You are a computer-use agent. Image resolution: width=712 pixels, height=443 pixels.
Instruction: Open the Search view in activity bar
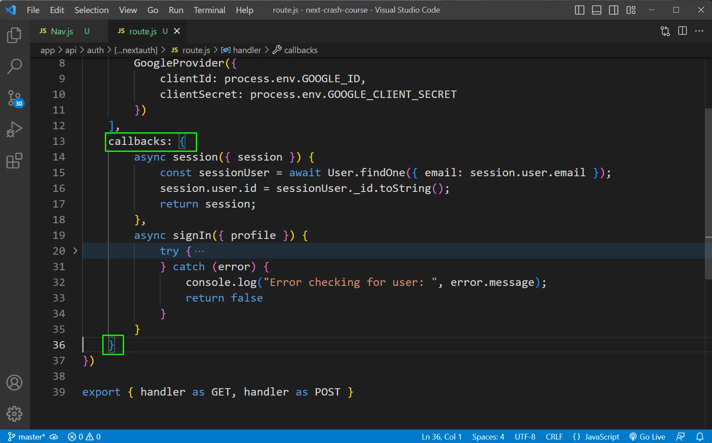click(14, 67)
